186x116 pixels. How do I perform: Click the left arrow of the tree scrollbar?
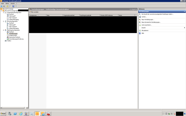click(x=1, y=108)
